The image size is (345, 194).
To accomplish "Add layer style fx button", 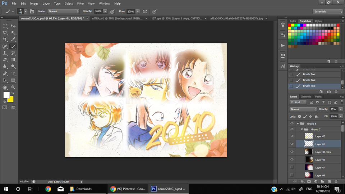I will coord(302,181).
